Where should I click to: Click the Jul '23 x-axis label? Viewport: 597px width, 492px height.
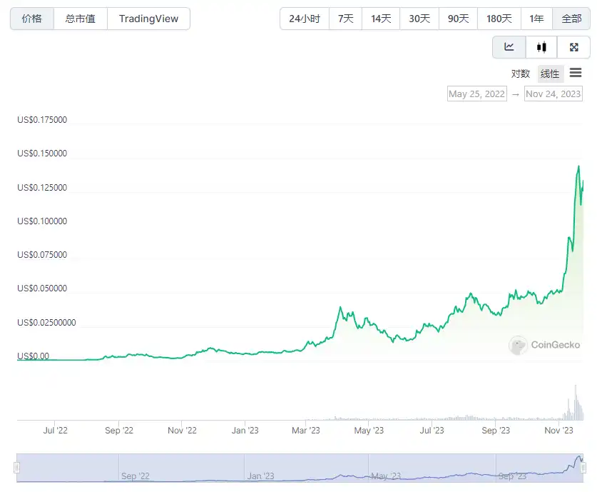pyautogui.click(x=432, y=431)
